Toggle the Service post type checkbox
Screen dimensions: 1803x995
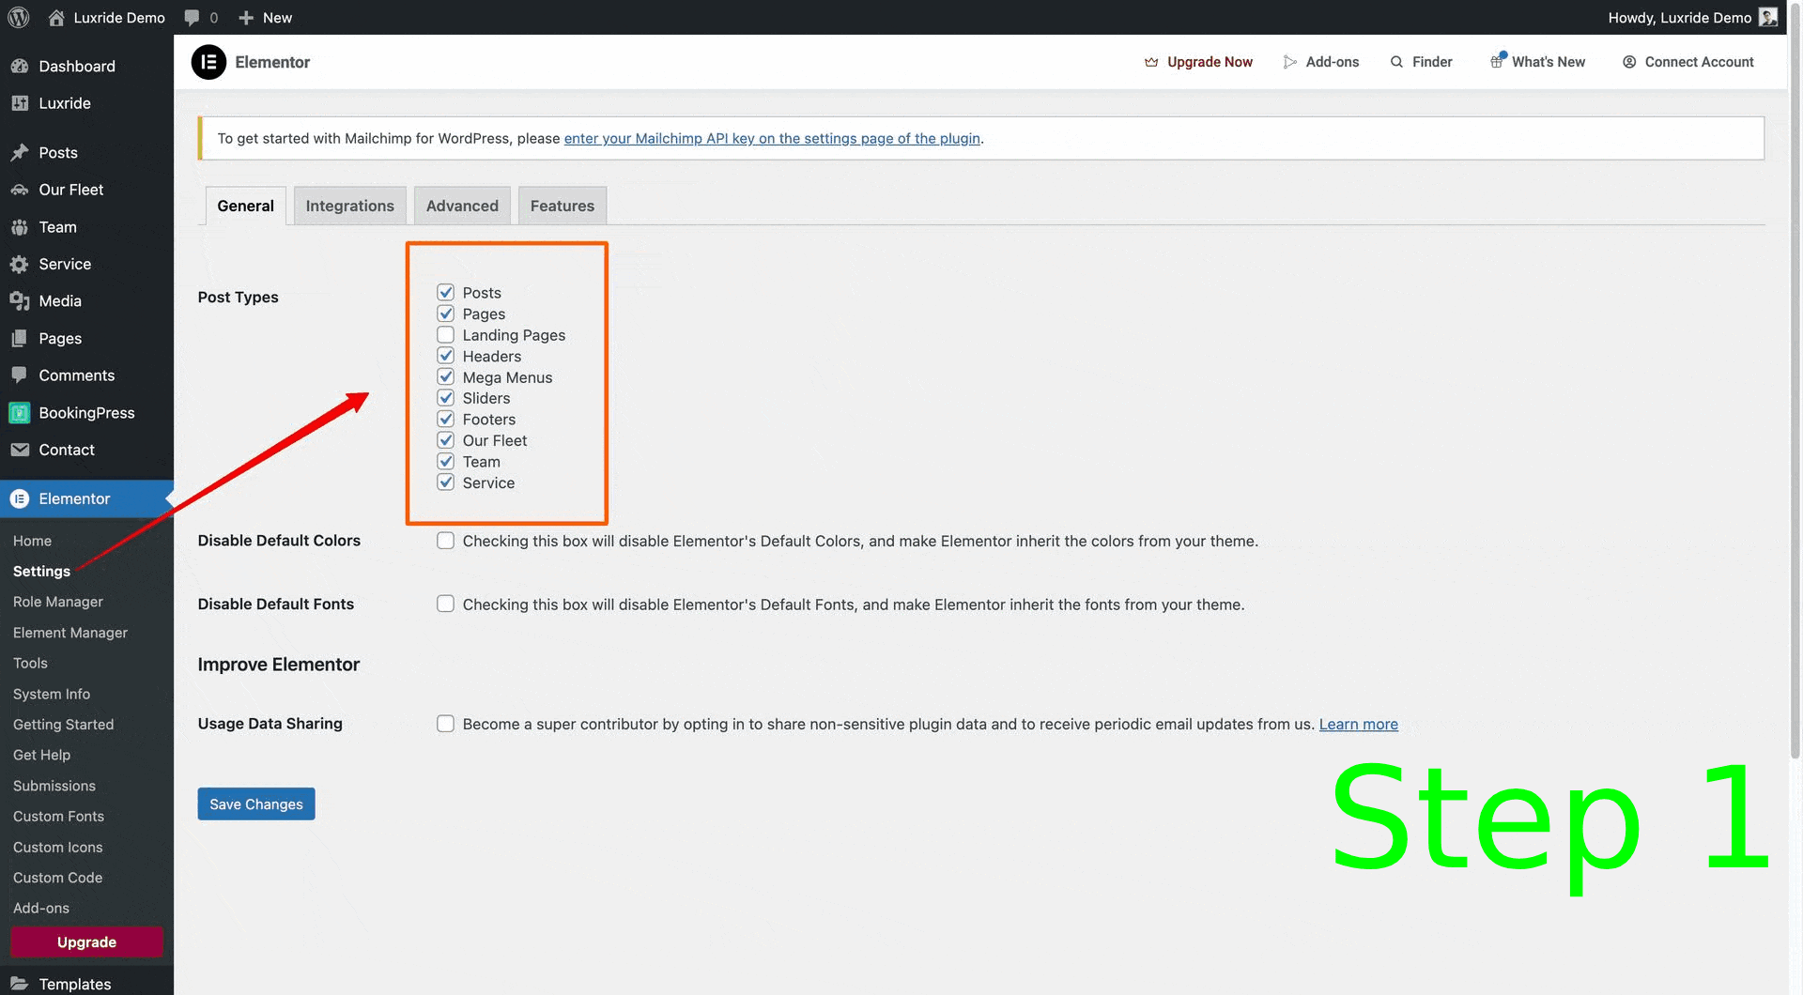coord(446,482)
